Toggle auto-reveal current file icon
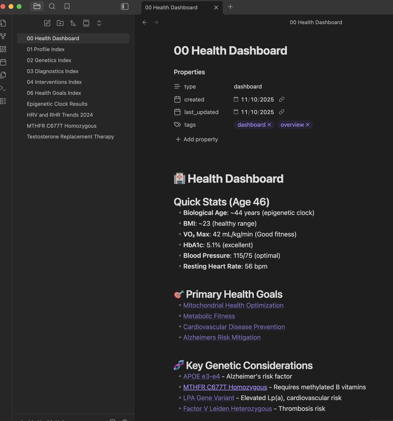This screenshot has width=393, height=421. [x=86, y=23]
